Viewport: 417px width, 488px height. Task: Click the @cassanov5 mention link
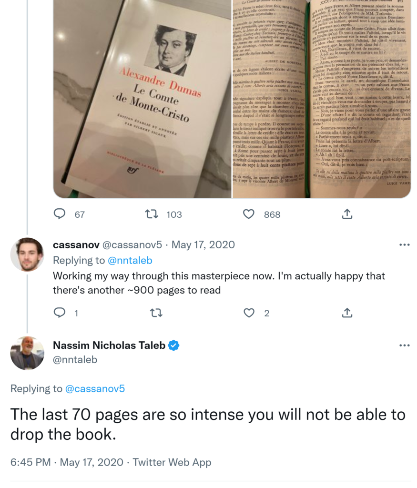point(95,388)
